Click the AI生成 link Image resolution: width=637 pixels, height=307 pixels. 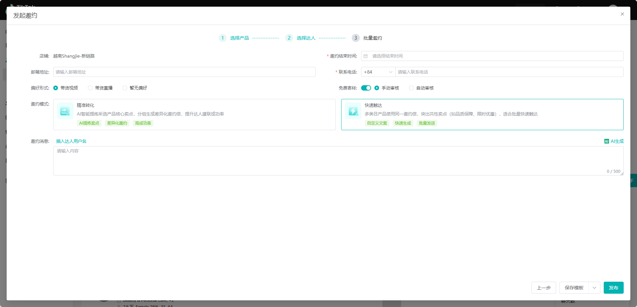(614, 141)
